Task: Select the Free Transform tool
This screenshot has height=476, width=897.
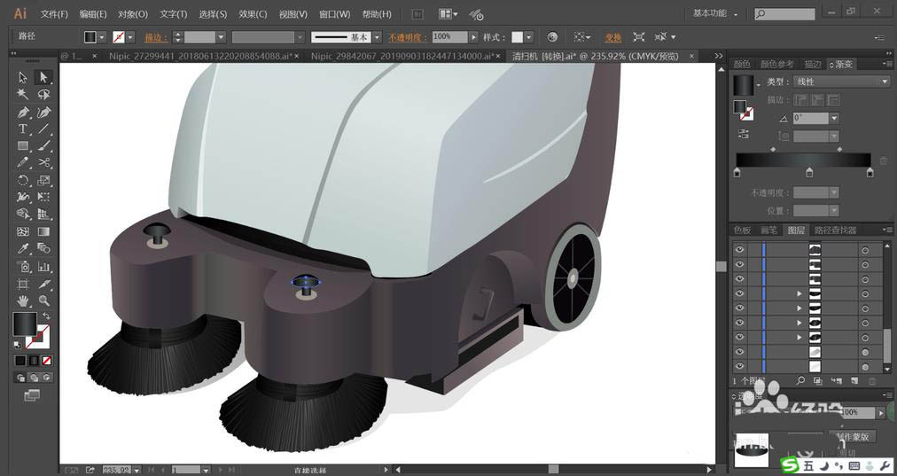Action: pos(43,197)
